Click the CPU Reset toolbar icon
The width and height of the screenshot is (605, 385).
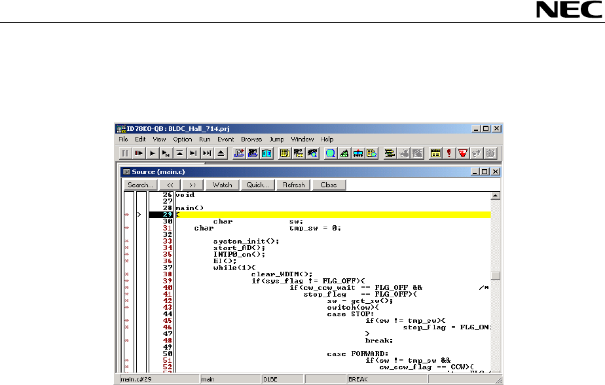[x=221, y=153]
